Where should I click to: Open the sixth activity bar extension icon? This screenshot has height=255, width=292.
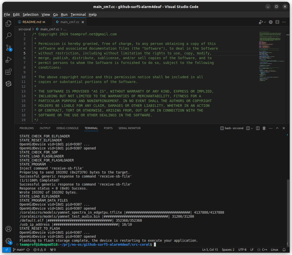pyautogui.click(x=8, y=84)
